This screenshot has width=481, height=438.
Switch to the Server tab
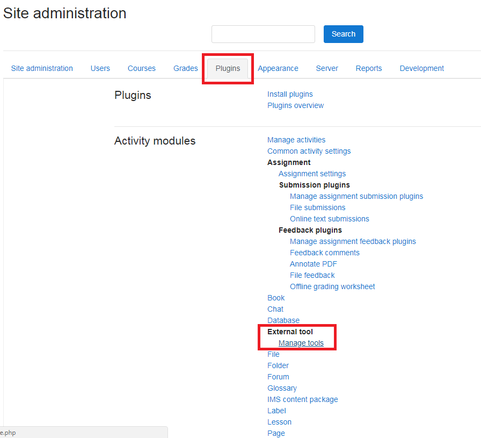pyautogui.click(x=327, y=68)
